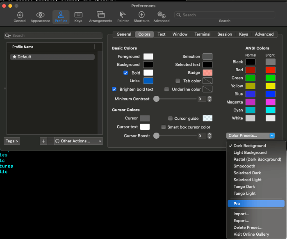Switch to the Session tab
The image size is (287, 239).
point(225,34)
